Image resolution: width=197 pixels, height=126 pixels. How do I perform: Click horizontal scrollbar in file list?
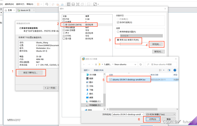133,109
